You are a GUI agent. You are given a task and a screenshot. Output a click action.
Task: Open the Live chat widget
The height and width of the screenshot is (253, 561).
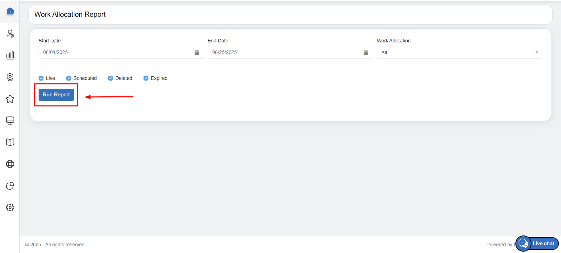pos(537,244)
